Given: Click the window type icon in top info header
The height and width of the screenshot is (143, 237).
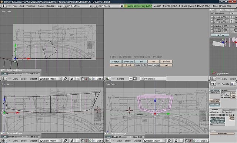Looking at the screenshot, I should click(4, 6).
